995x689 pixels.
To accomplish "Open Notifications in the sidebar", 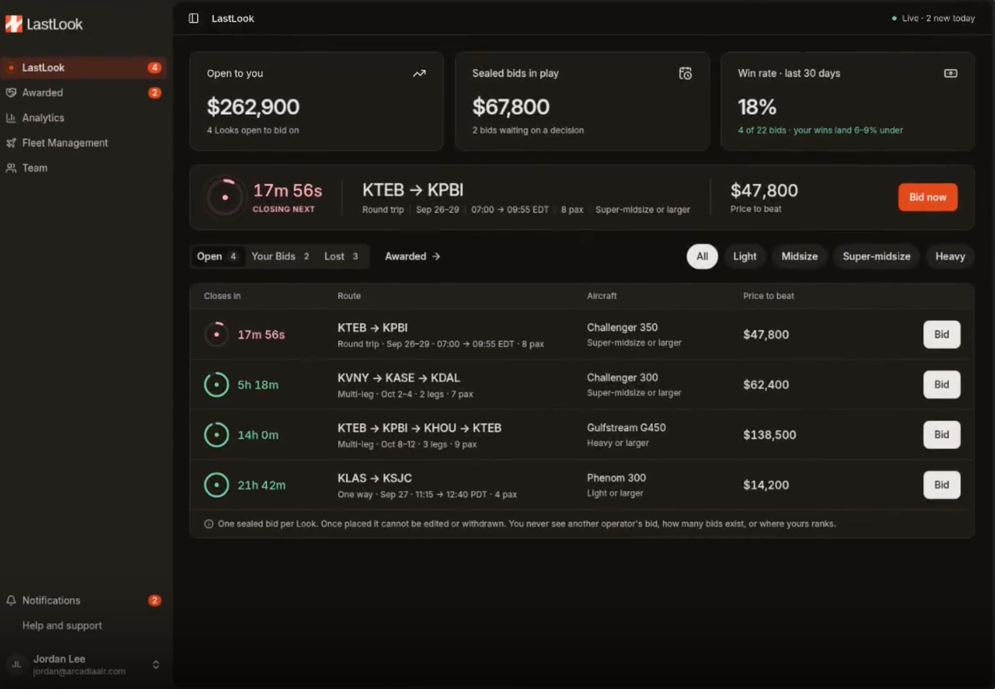I will tap(83, 600).
